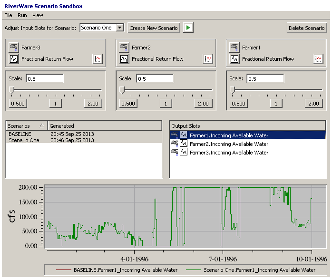Set Farmer3 scale to 0.500 minimum
Viewport: 332px width, 279px height.
pyautogui.click(x=18, y=104)
